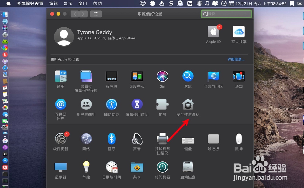The image size is (304, 188).
Task: Open the 节能 (Energy Saver) pane
Action: click(x=86, y=167)
